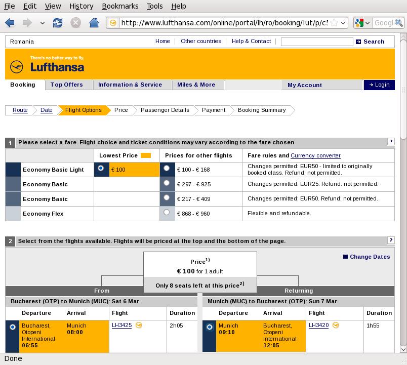Viewport: 407px width, 365px height.
Task: Go to browser Home icon
Action: [x=94, y=23]
